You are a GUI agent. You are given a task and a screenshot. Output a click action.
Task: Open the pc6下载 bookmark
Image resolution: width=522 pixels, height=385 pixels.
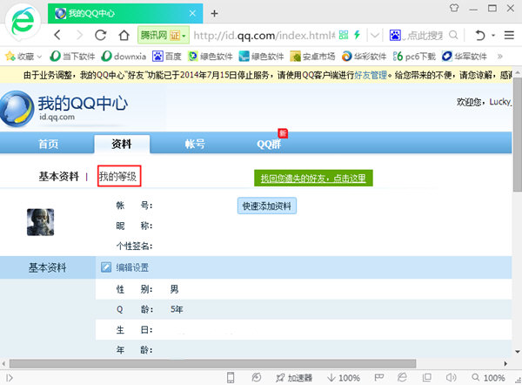coord(414,57)
